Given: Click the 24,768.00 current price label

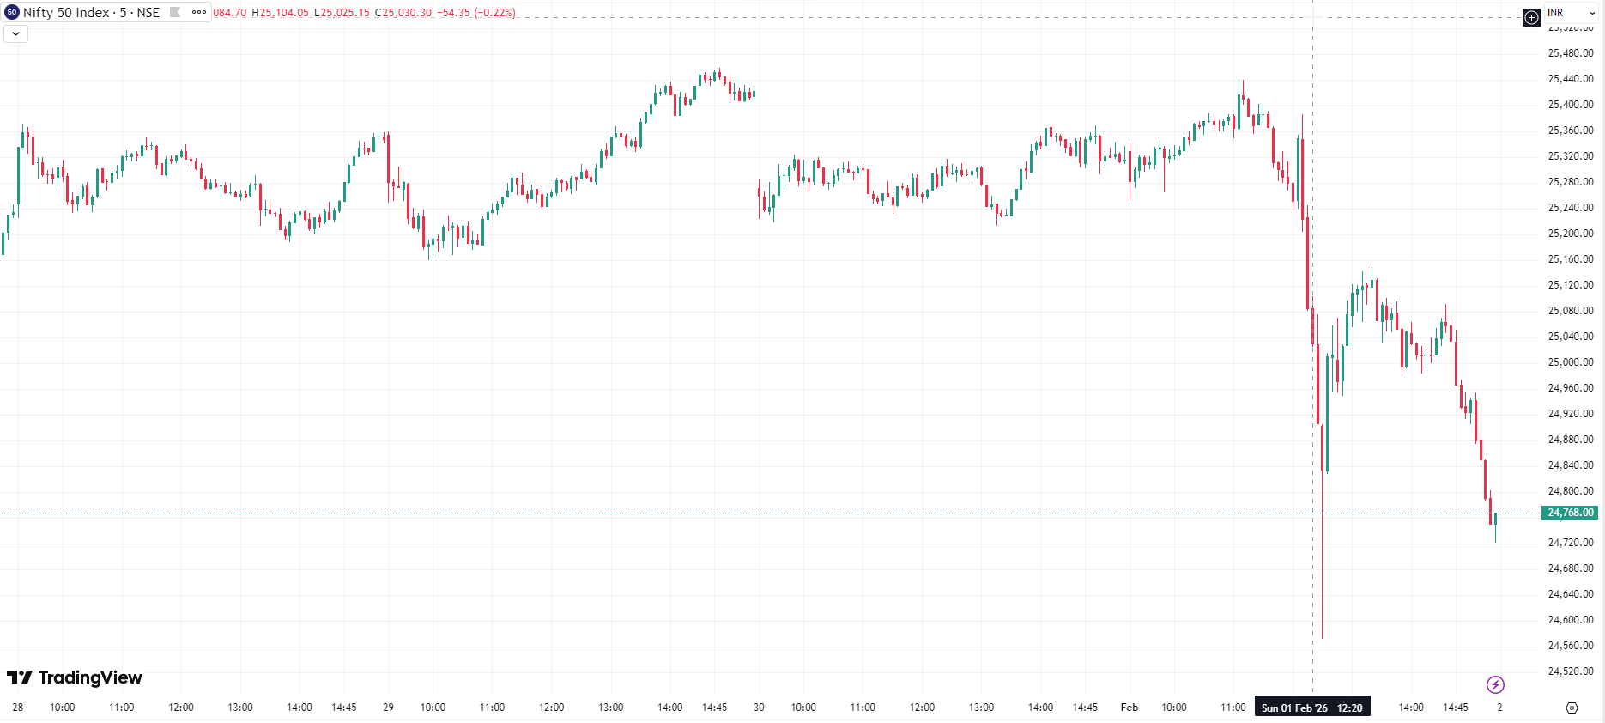Looking at the screenshot, I should coord(1571,513).
